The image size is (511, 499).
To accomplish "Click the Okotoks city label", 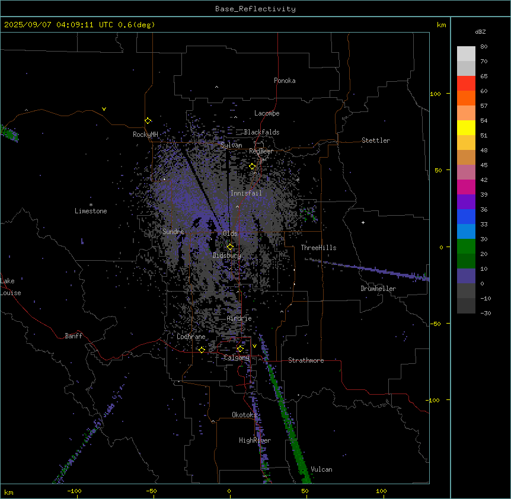I will (244, 415).
